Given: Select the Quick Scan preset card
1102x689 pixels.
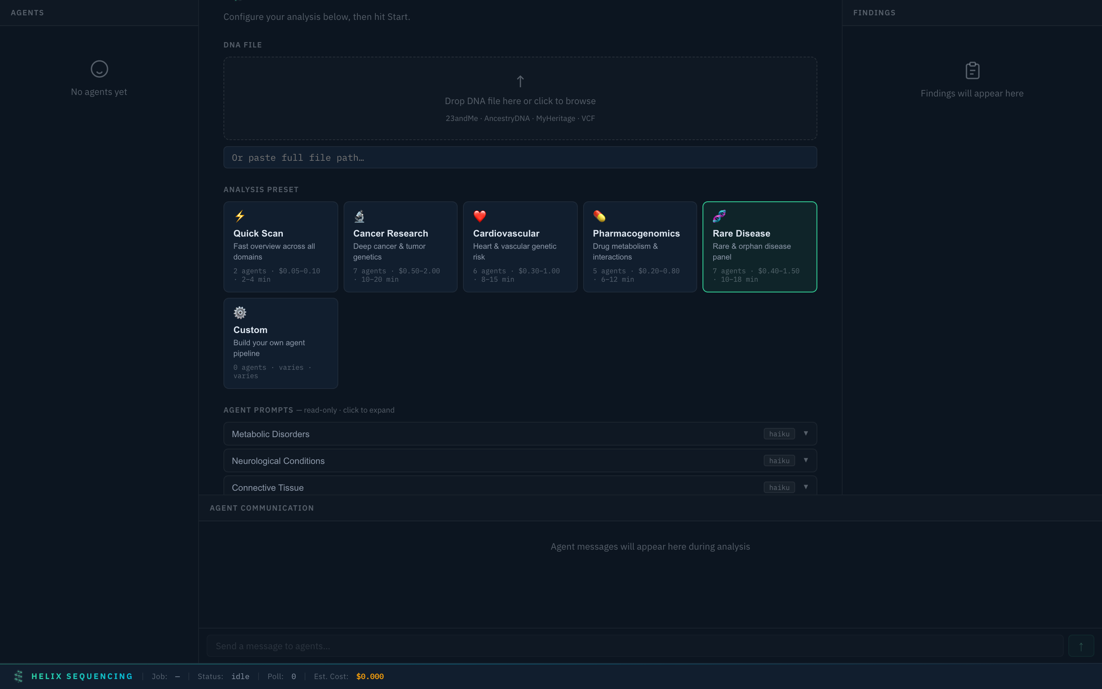Looking at the screenshot, I should click(280, 247).
